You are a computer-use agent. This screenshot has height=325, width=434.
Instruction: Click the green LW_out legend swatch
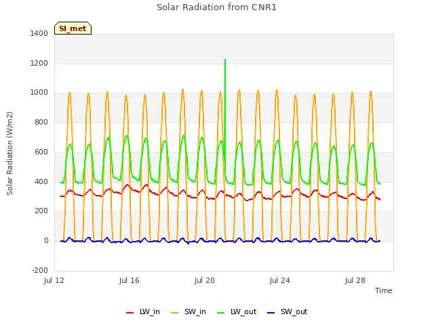point(221,313)
